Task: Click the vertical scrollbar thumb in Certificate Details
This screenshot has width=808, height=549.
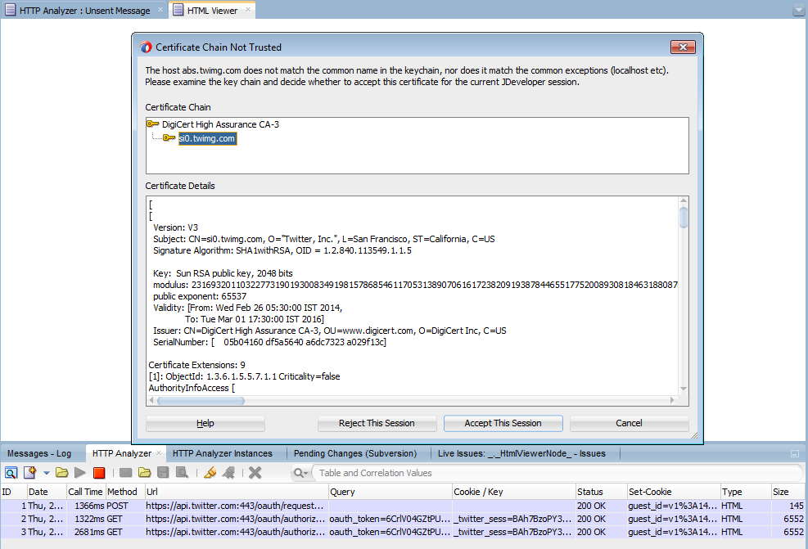Action: 684,218
